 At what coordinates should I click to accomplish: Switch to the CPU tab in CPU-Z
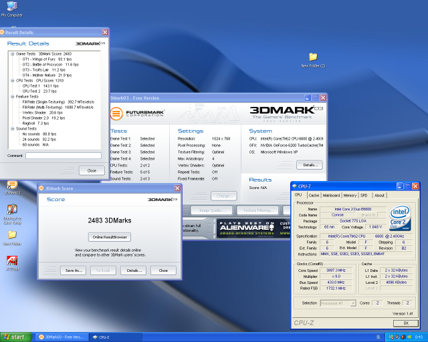pyautogui.click(x=298, y=195)
